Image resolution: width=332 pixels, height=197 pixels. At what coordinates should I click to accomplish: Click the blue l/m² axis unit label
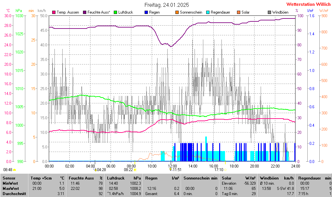[x=310, y=11]
